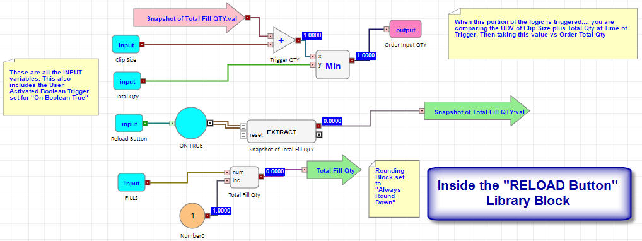Click the inc port of rounding block
The height and width of the screenshot is (241, 642).
tap(226, 180)
